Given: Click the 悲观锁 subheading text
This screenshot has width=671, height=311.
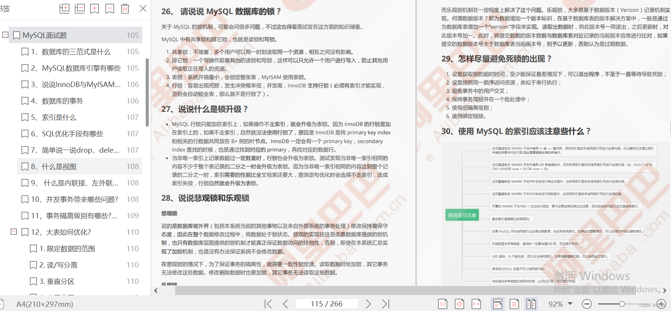Looking at the screenshot, I should click(169, 213).
